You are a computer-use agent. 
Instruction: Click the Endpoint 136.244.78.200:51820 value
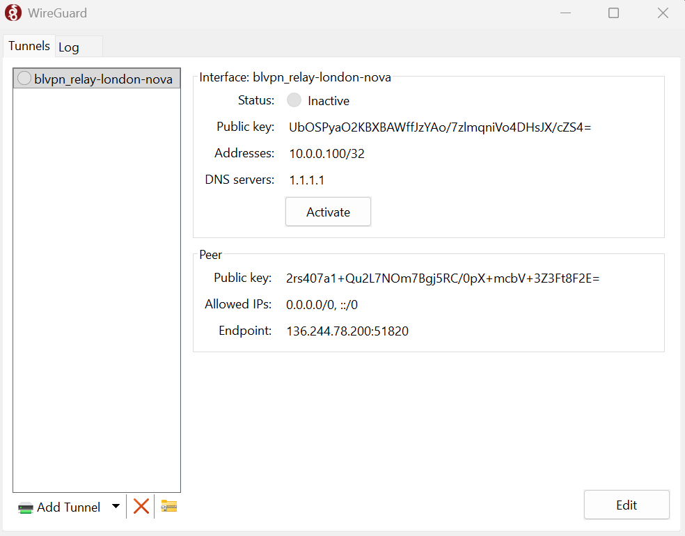point(347,331)
